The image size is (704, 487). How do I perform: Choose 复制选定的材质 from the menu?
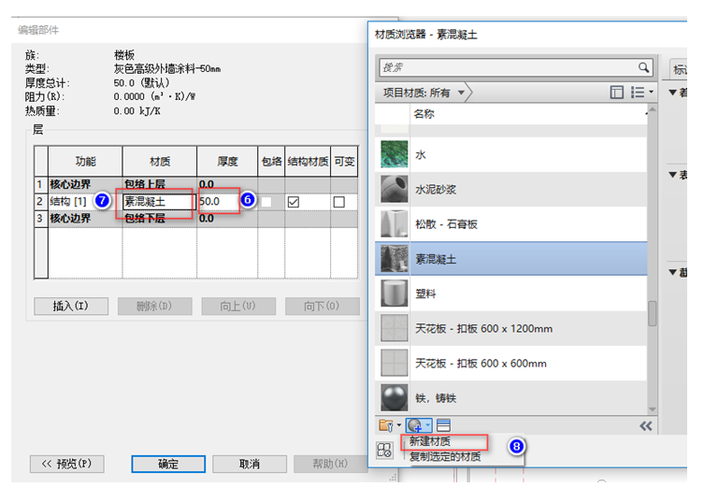coord(444,457)
